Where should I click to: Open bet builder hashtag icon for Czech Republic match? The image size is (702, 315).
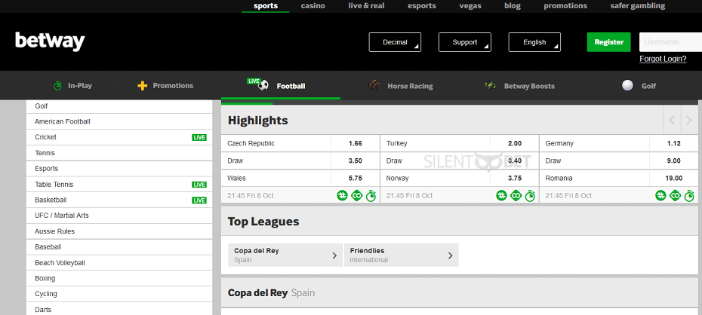[x=343, y=195]
